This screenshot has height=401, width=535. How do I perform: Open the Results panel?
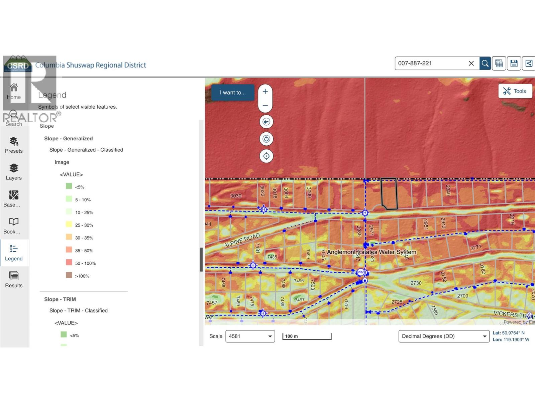(14, 280)
